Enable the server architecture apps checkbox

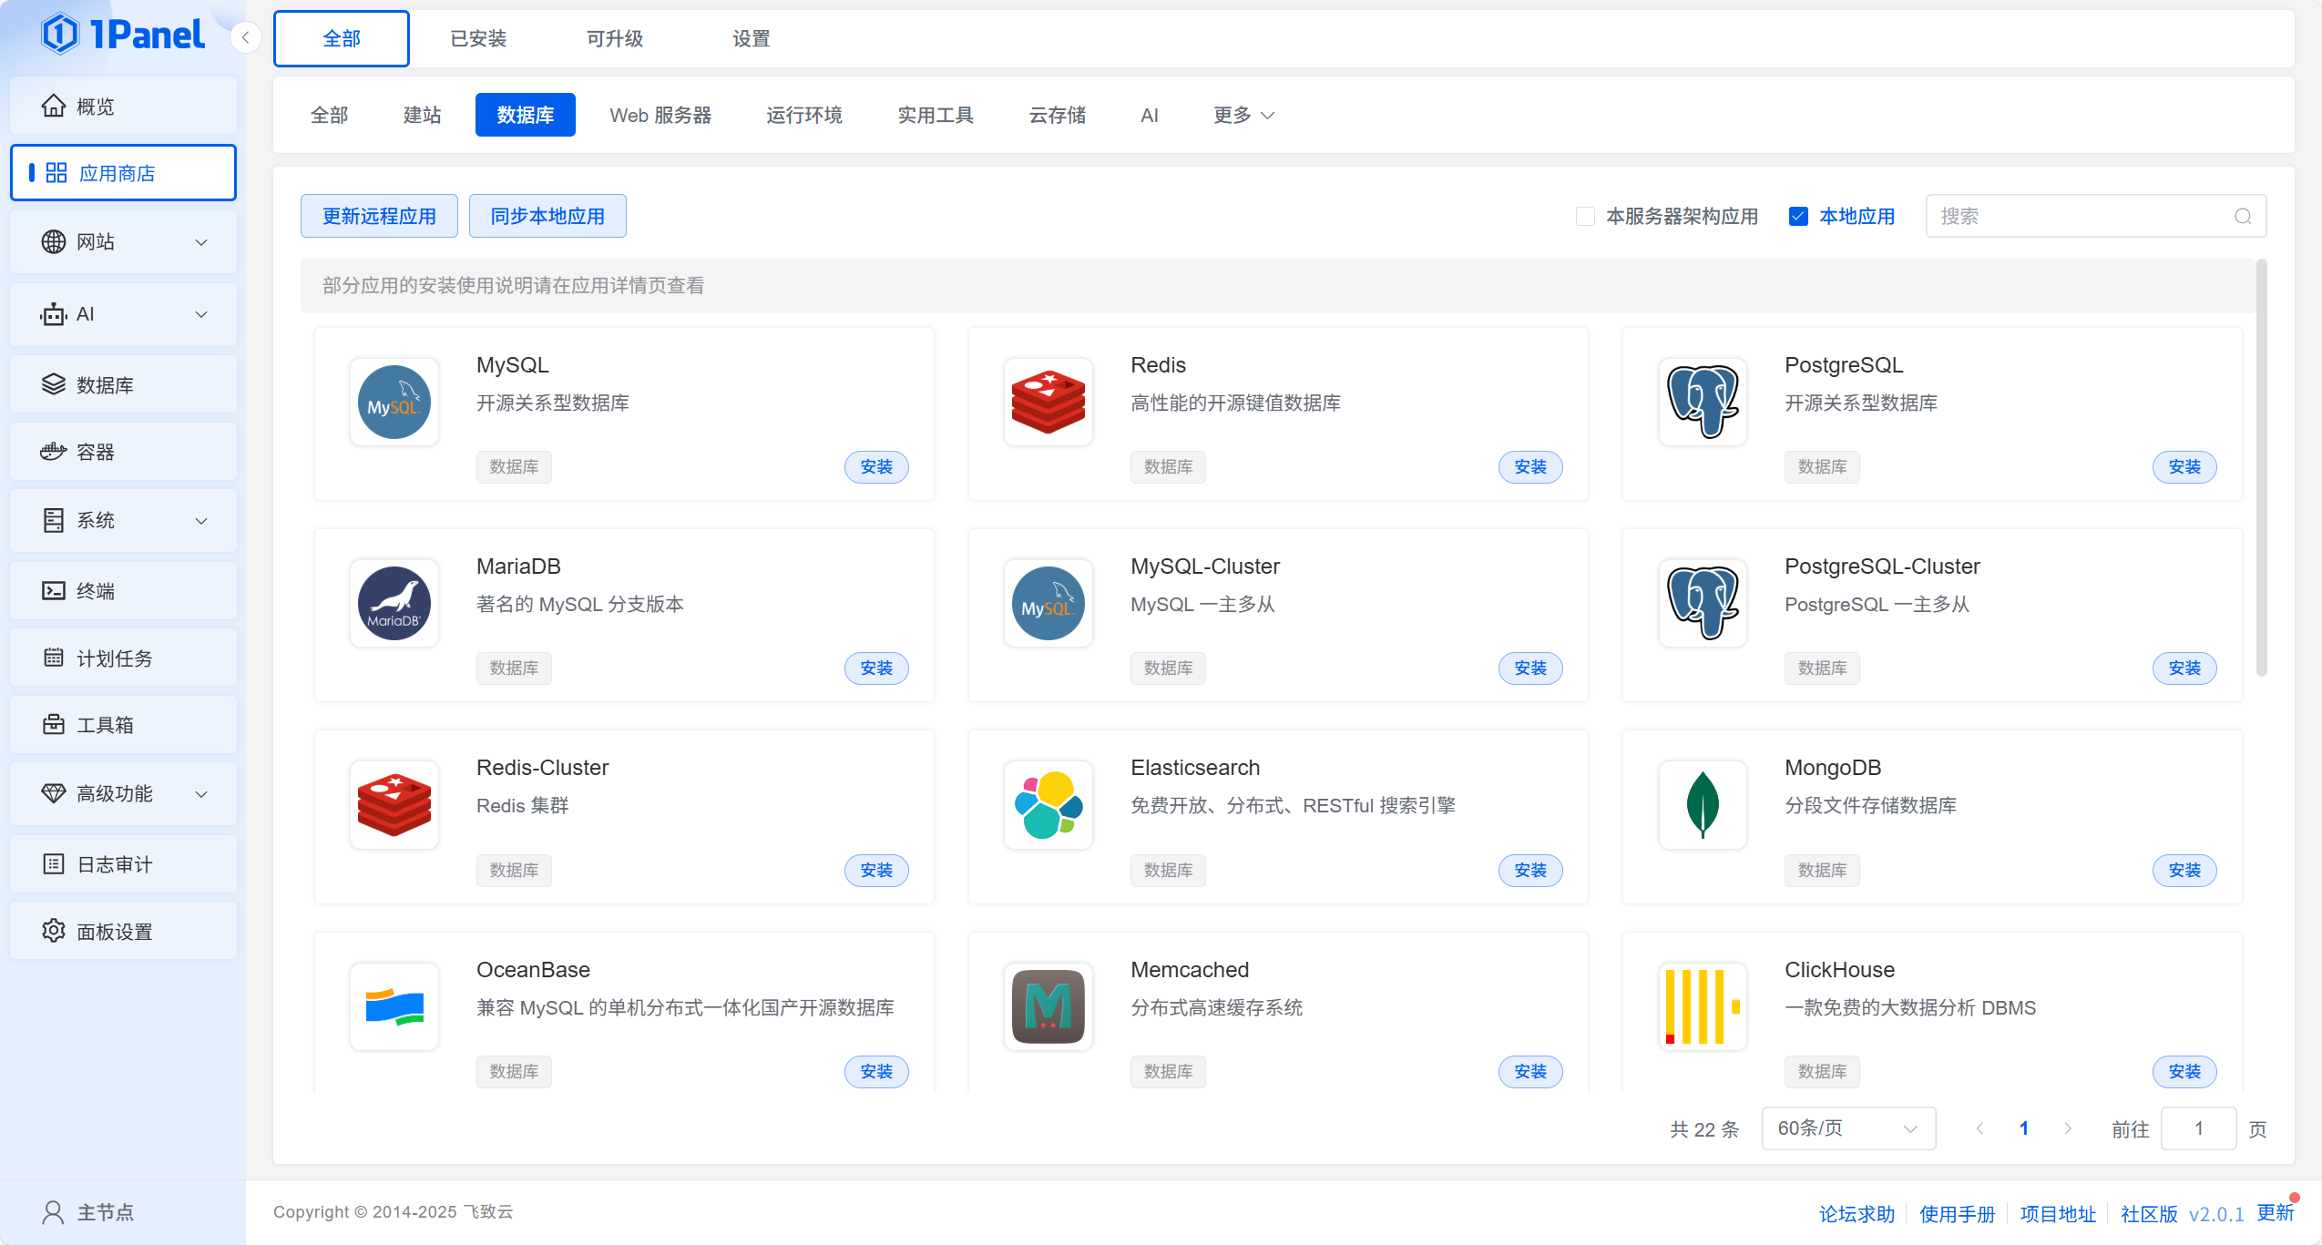click(1585, 217)
